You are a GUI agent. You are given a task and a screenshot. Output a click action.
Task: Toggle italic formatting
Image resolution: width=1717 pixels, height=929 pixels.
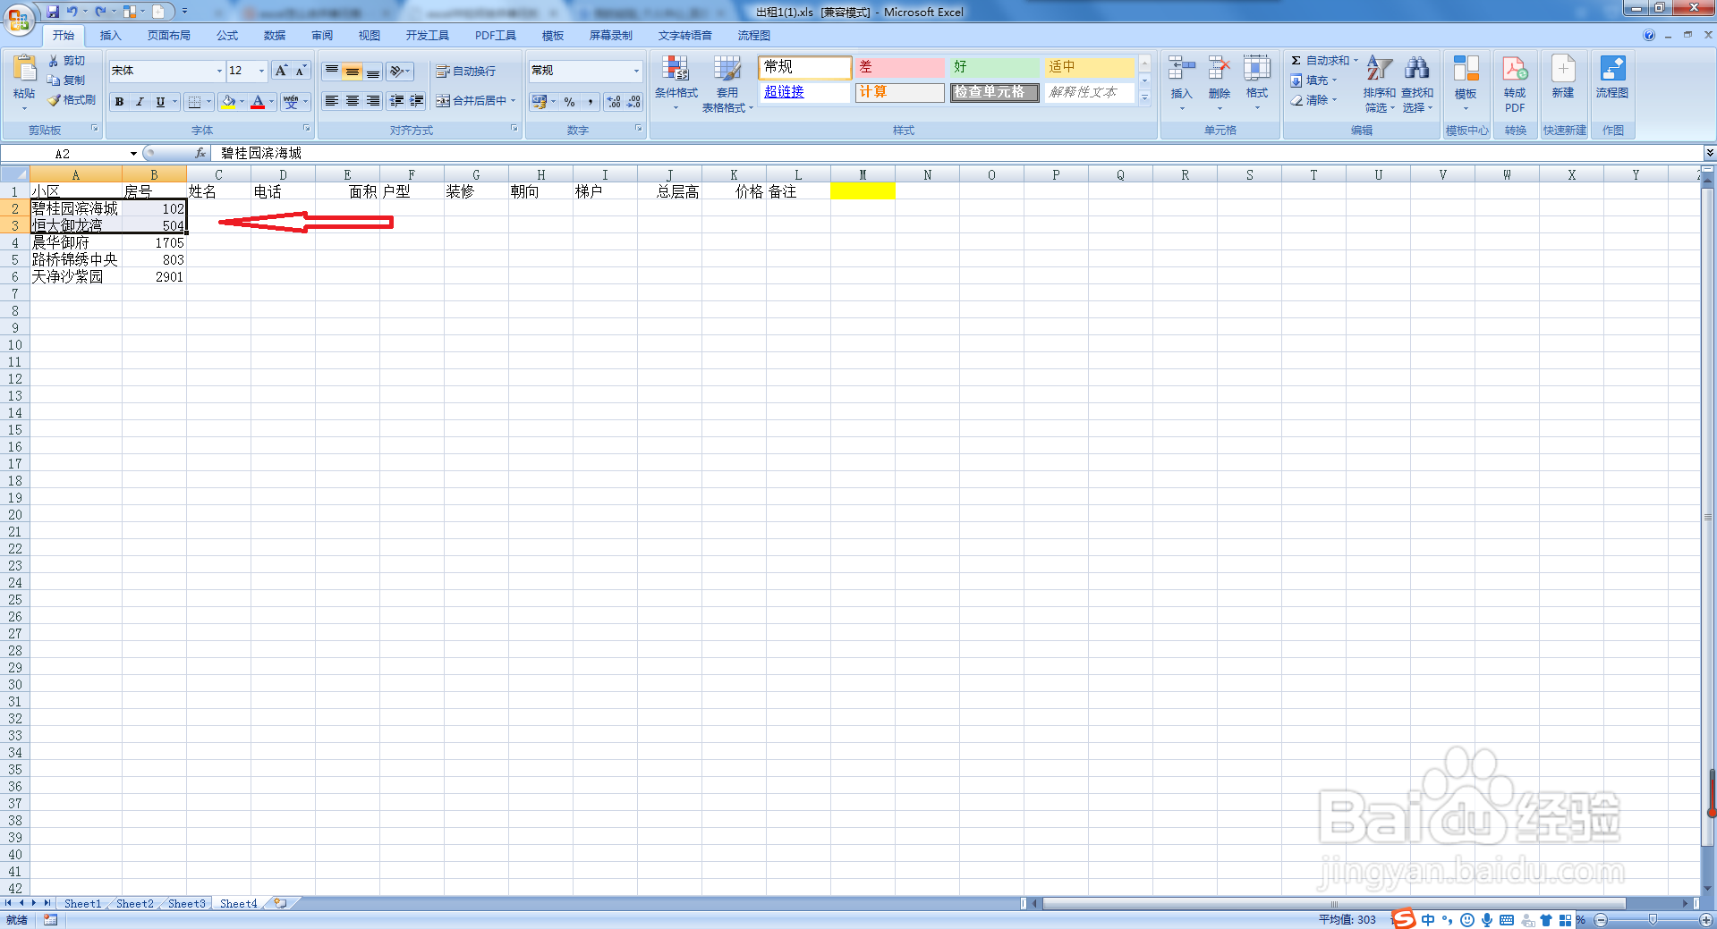140,102
